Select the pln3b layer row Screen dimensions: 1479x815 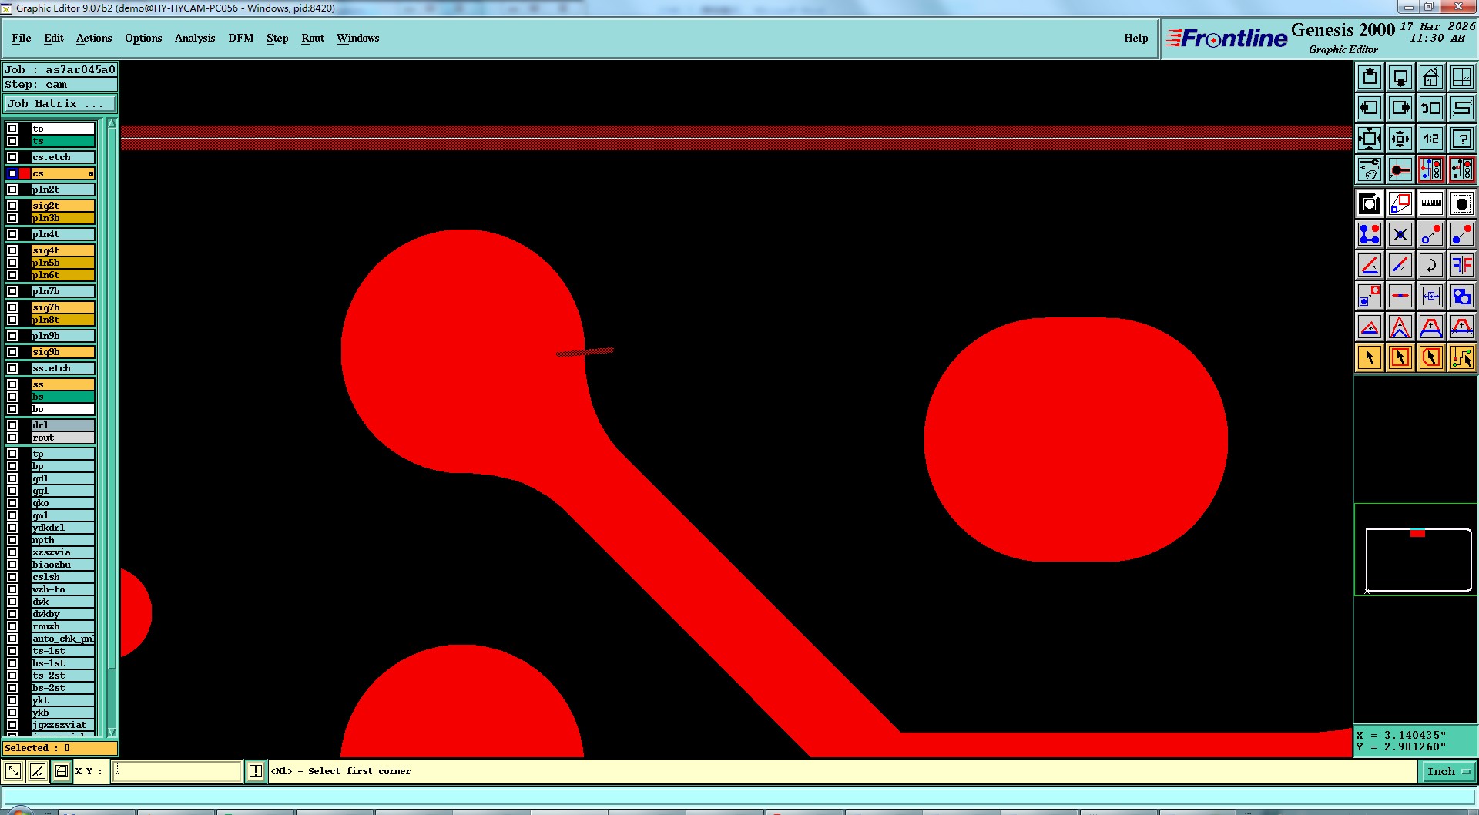pos(62,218)
